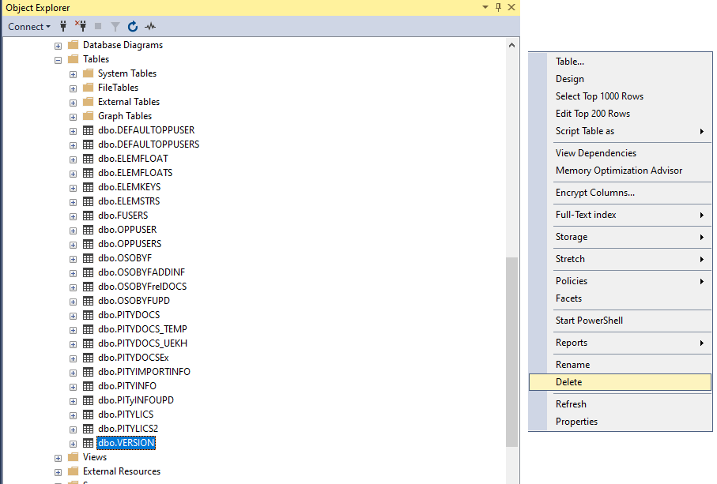
Task: Click the System Tables folder icon
Action: click(89, 73)
